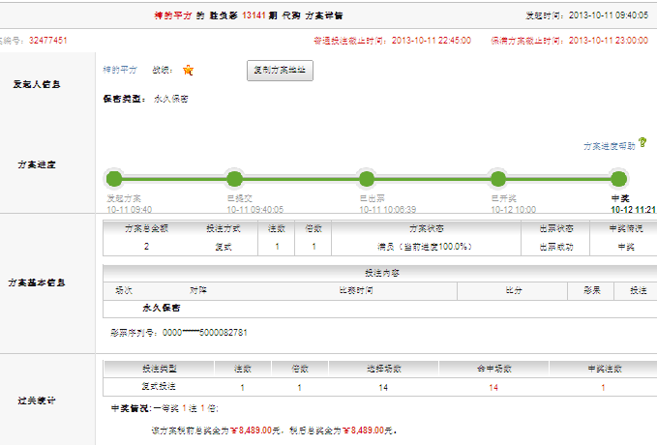Click the scheme number 32477451
Screen dimensions: 657x445
click(46, 41)
